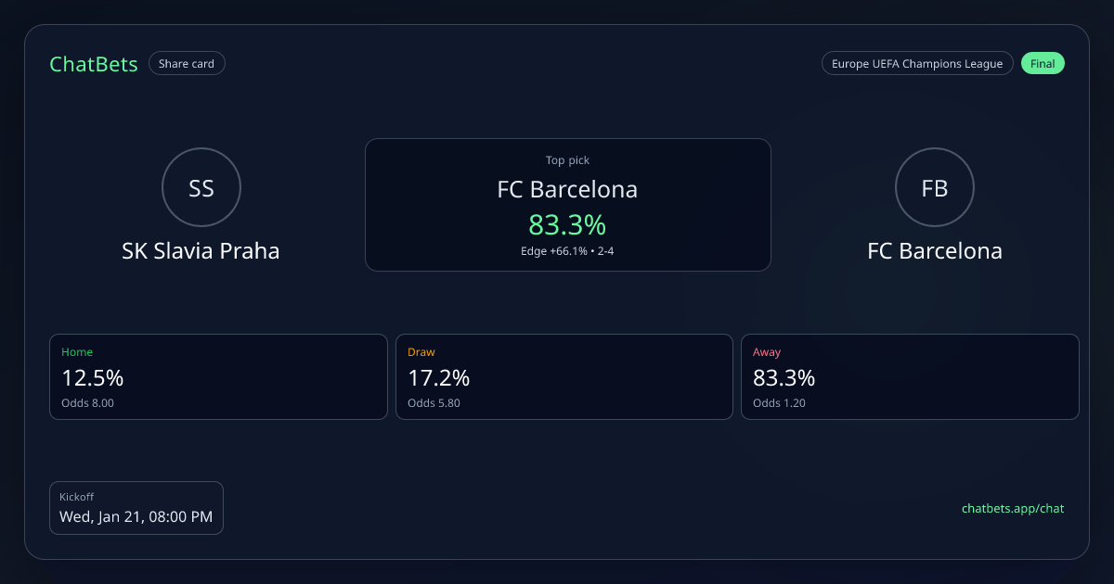Click the Kickoff date box
Viewport: 1114px width, 584px height.
tap(136, 508)
